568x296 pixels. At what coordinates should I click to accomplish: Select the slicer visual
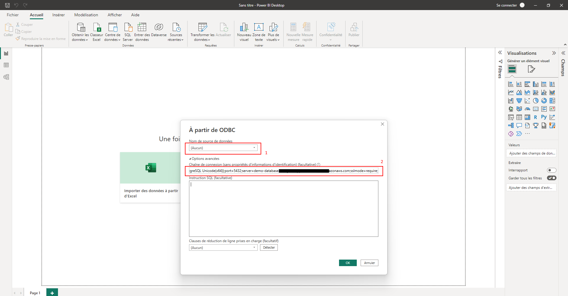tap(511, 117)
